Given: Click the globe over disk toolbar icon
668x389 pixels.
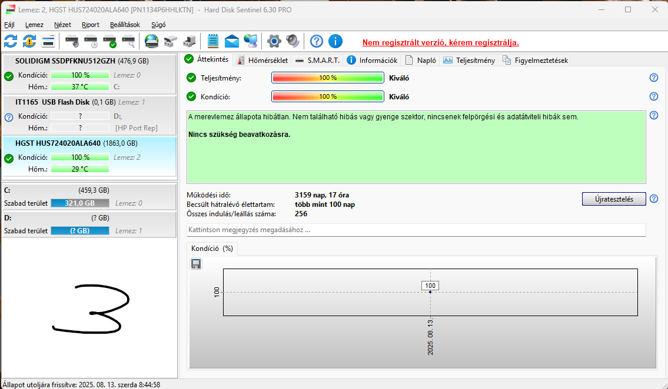Looking at the screenshot, I should pos(152,41).
